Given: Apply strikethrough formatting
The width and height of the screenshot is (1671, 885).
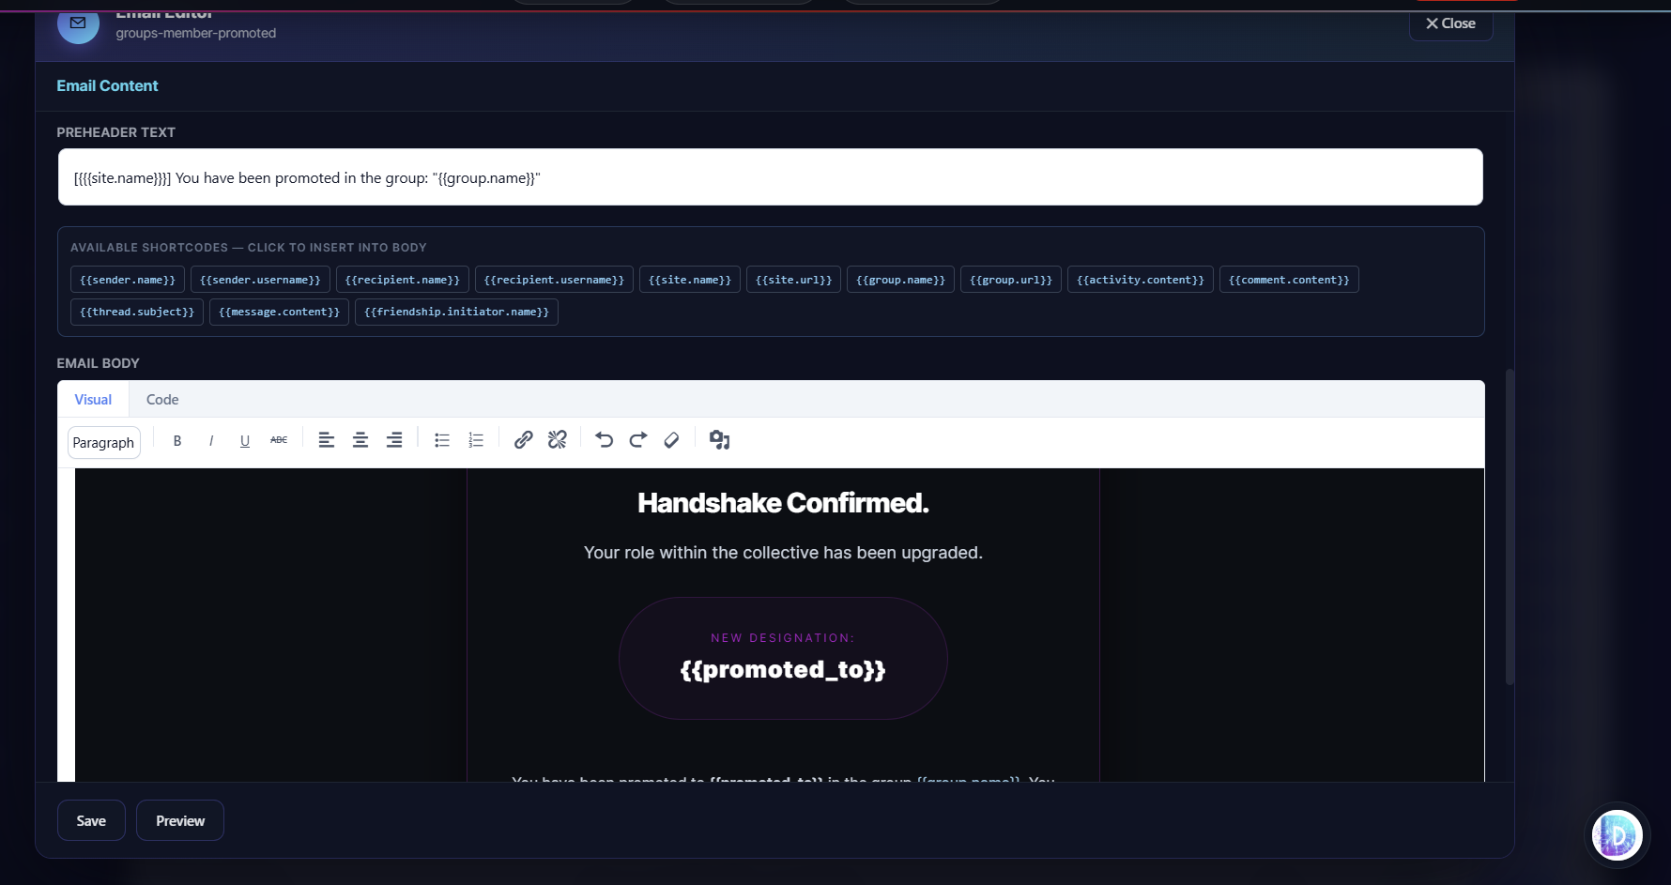Looking at the screenshot, I should (x=279, y=440).
